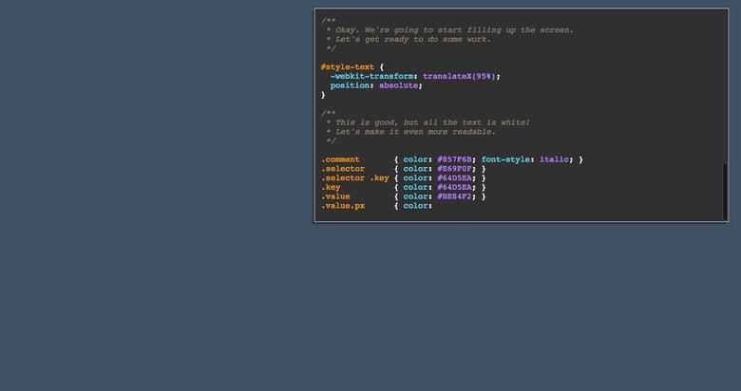741x391 pixels.
Task: Click the .comment selector
Action: pyautogui.click(x=340, y=159)
